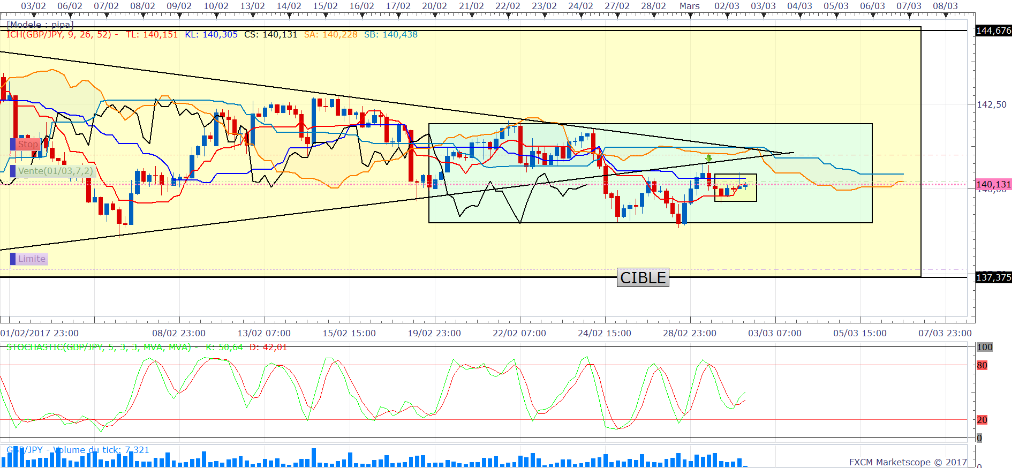The image size is (1019, 468).
Task: Click the STOCHASTIC(GBP/JPY) indicator legend
Action: (99, 347)
